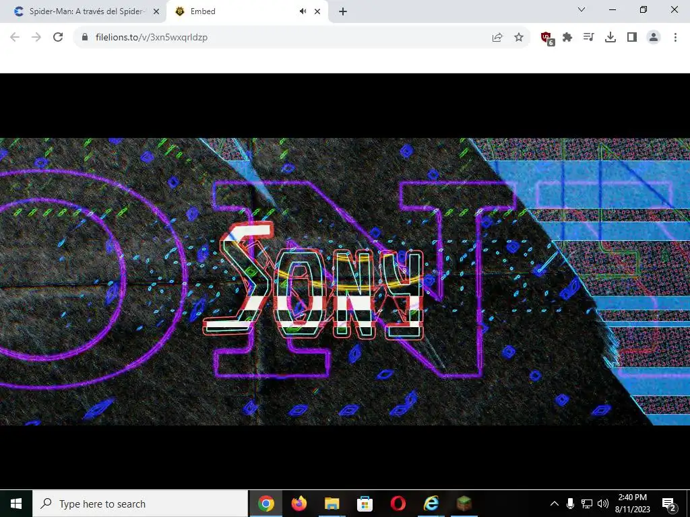The image size is (690, 517).
Task: Launch Firefox from the taskbar
Action: (299, 504)
